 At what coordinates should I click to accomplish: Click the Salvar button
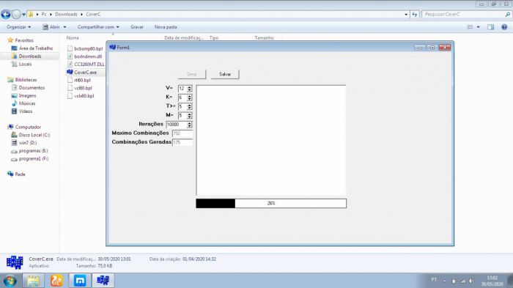(225, 74)
